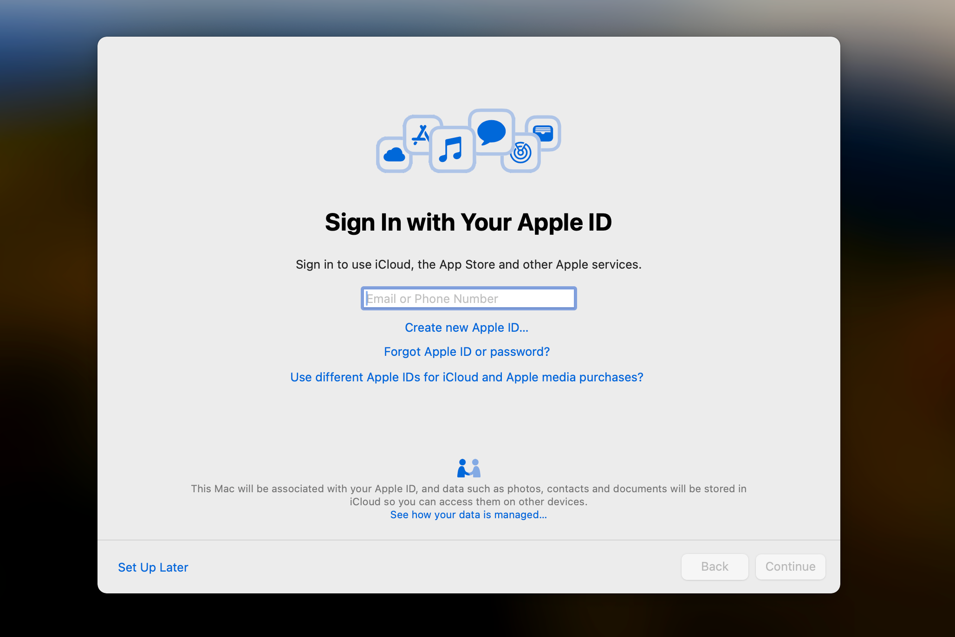955x637 pixels.
Task: Click the two-people Family Sharing icon
Action: (x=468, y=468)
